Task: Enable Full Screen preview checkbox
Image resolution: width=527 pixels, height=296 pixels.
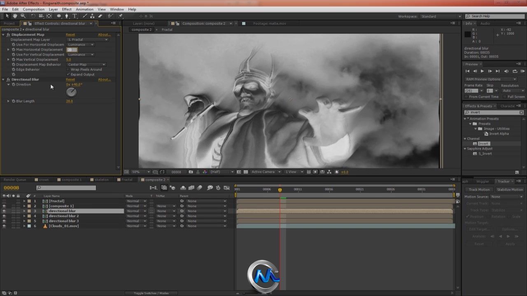Action: [x=505, y=97]
